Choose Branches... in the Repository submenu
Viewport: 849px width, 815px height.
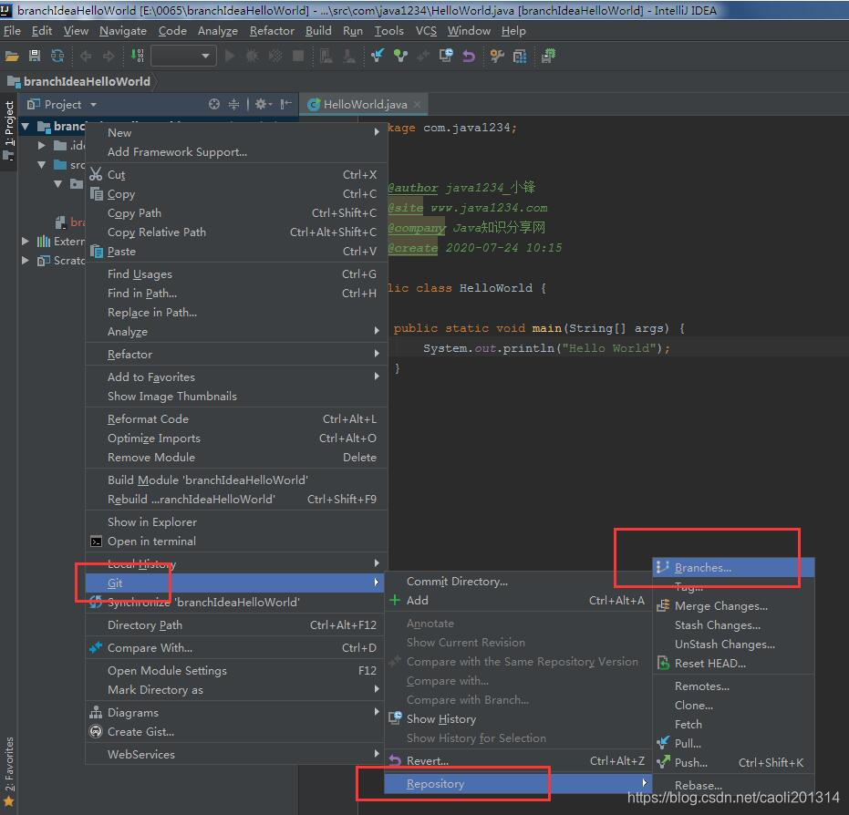coord(734,568)
